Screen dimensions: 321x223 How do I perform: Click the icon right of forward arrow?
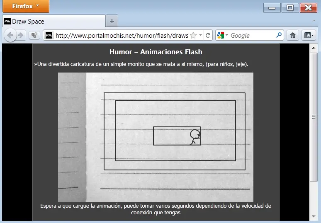[x=34, y=35]
